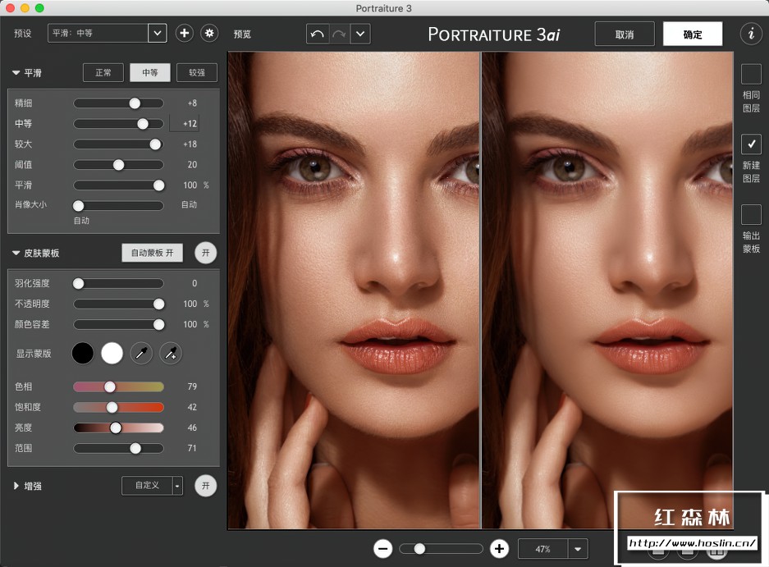Click the undo arrow icon

pos(317,34)
